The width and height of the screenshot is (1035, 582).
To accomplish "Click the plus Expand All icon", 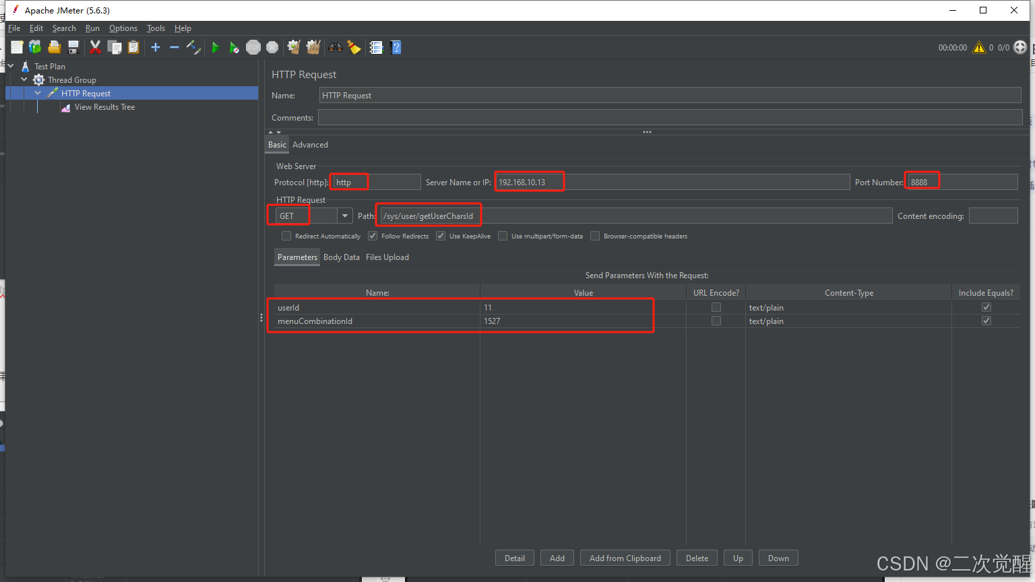I will (x=156, y=47).
